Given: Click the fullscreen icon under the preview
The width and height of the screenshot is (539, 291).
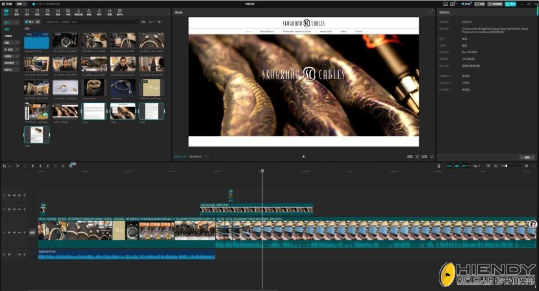Looking at the screenshot, I should (432, 157).
